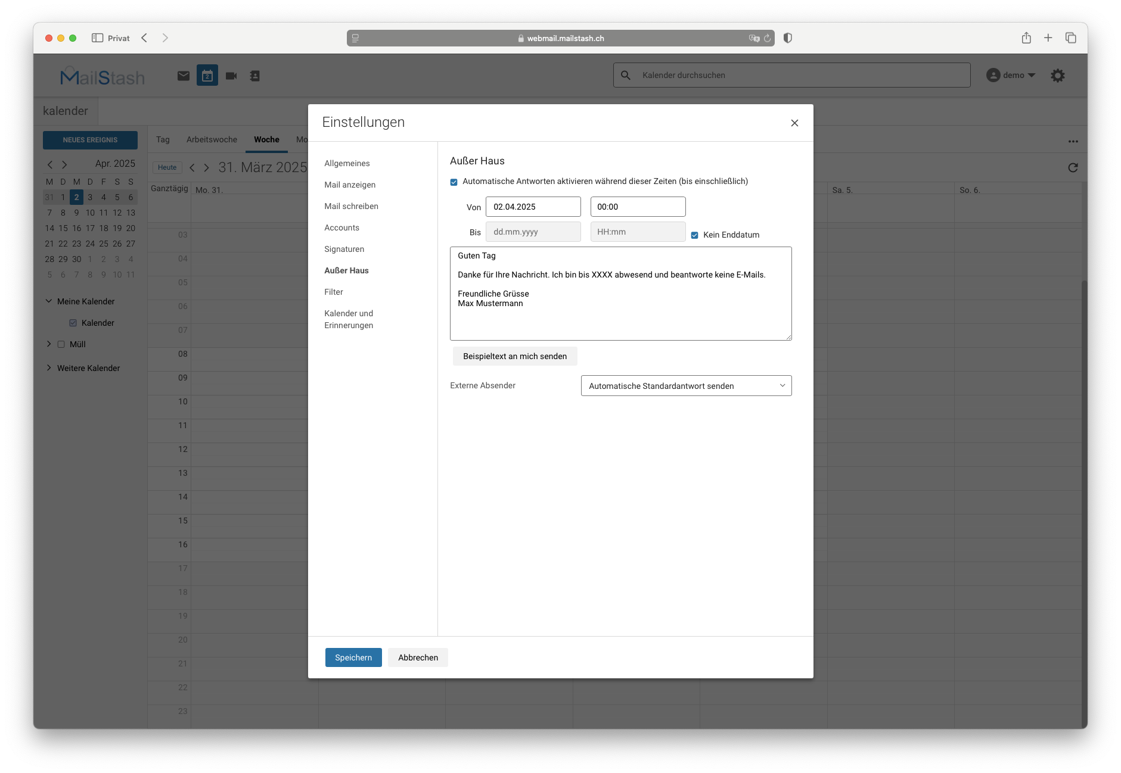The width and height of the screenshot is (1121, 773).
Task: Select the Signaturen settings menu item
Action: [344, 249]
